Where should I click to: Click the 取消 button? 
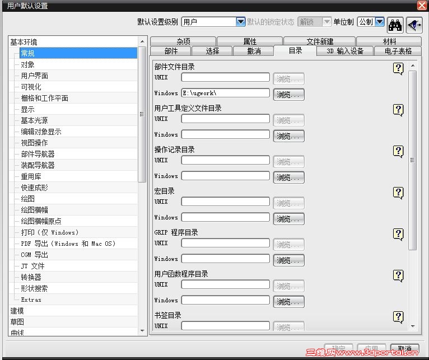405,348
